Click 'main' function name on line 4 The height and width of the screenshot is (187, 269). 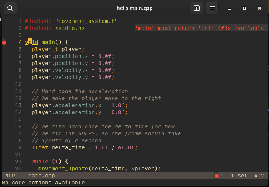[x=48, y=42]
